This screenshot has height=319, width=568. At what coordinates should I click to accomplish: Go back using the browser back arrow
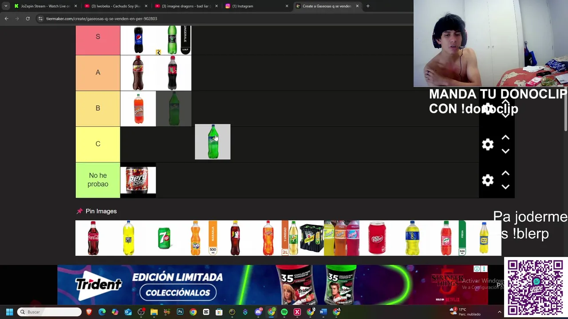[x=6, y=19]
